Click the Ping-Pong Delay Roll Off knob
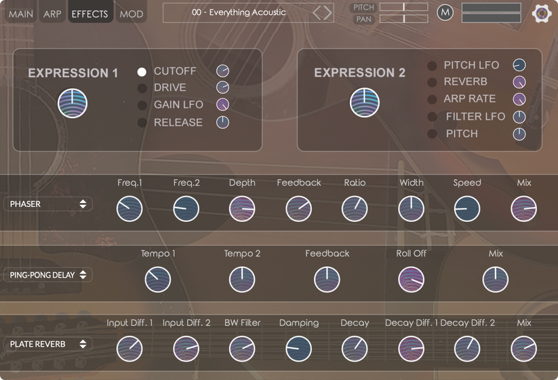The width and height of the screenshot is (558, 380). click(x=411, y=280)
